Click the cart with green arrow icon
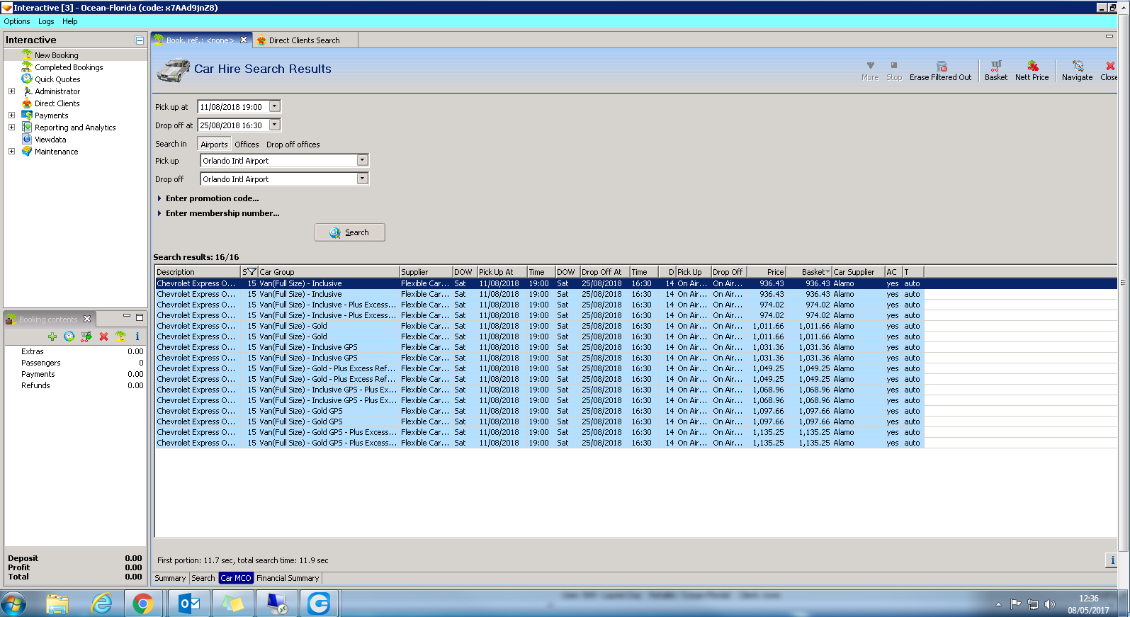Image resolution: width=1130 pixels, height=617 pixels. tap(86, 336)
